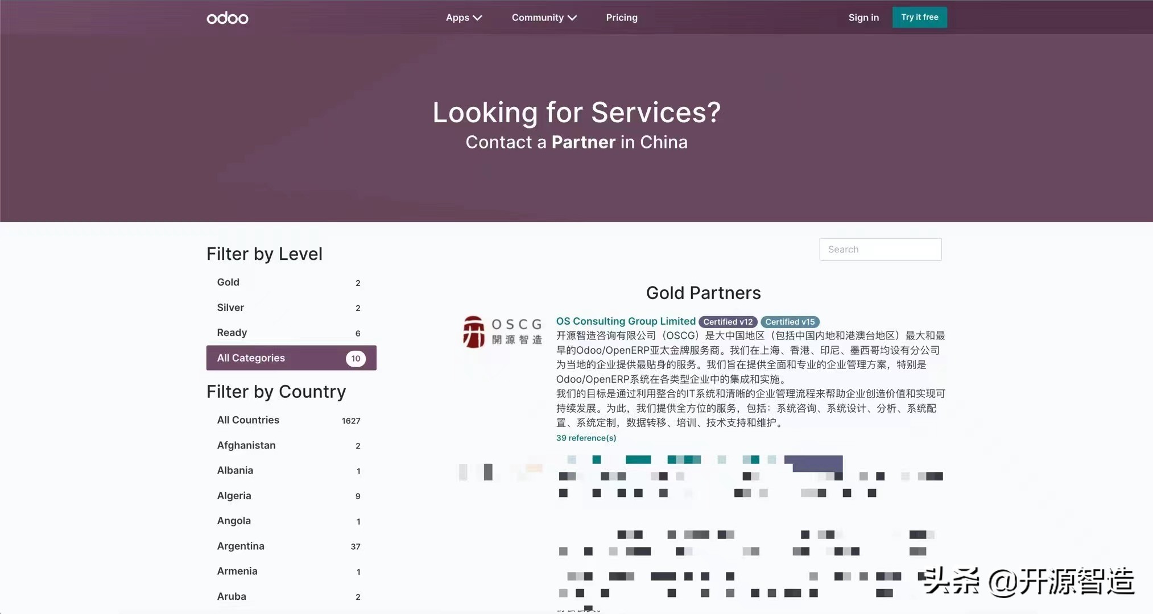Click the Sign in link

pos(863,18)
